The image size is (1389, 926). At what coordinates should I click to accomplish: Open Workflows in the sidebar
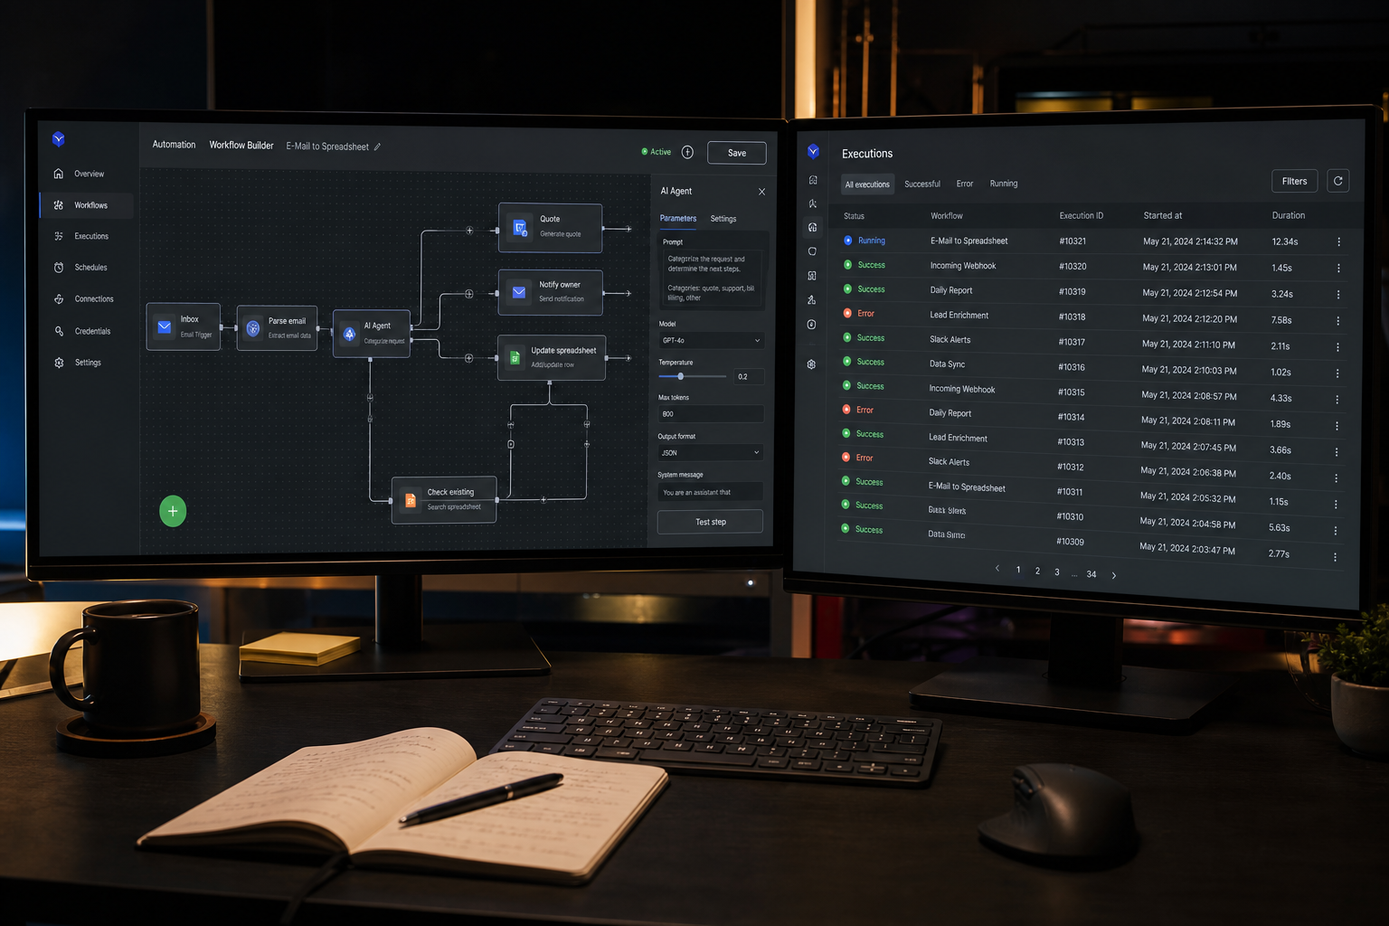[87, 205]
